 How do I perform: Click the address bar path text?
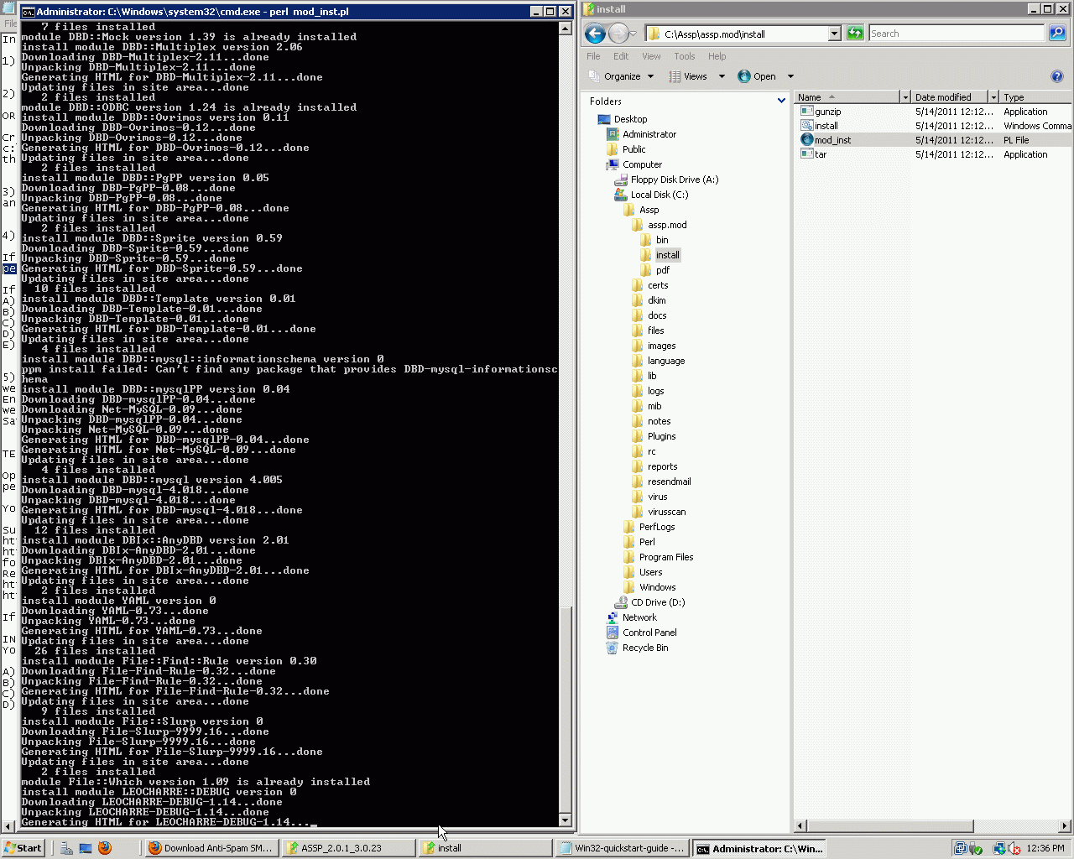pos(715,34)
